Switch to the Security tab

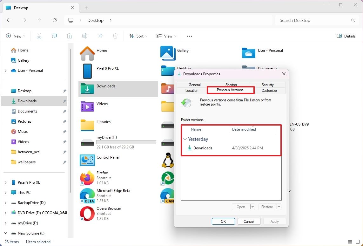click(x=267, y=85)
